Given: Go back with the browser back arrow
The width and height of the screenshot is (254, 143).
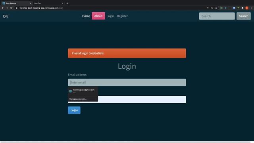Looking at the screenshot, I should click(3, 8).
